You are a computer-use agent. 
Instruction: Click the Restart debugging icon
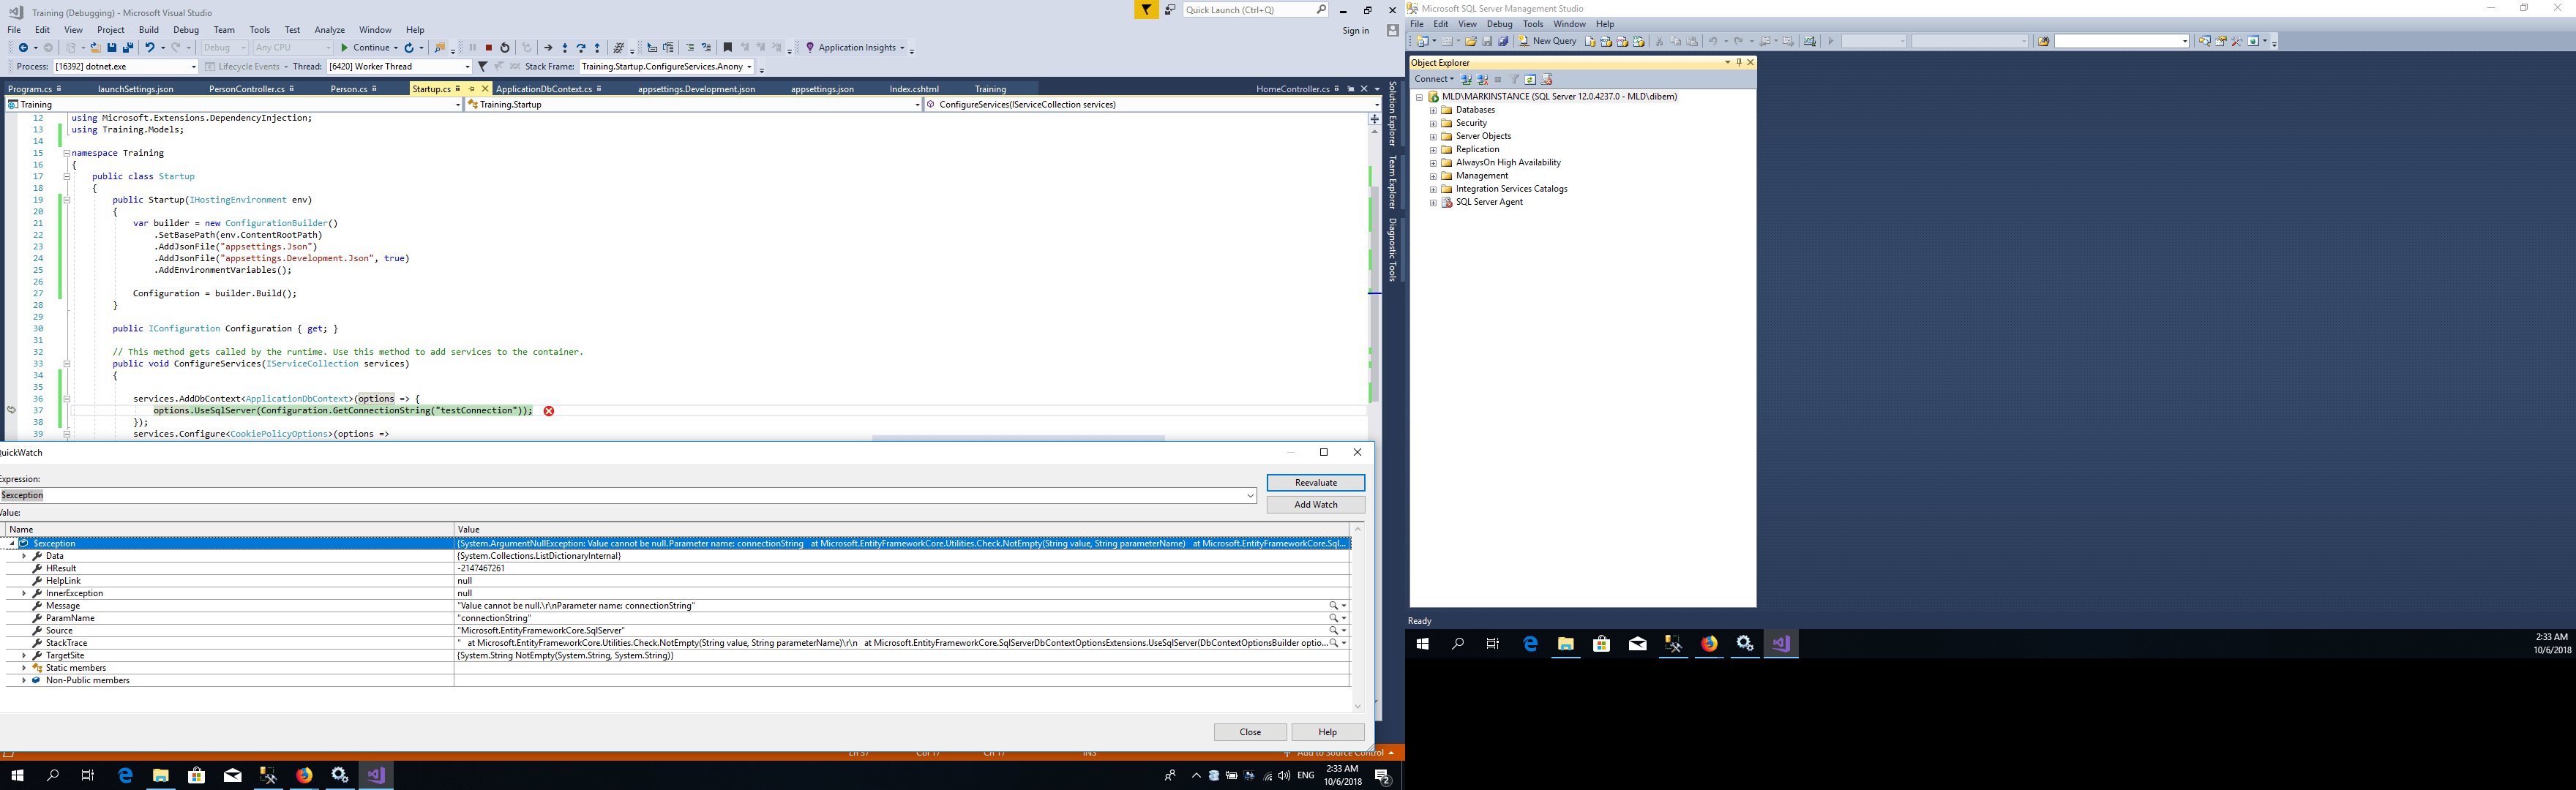(505, 48)
